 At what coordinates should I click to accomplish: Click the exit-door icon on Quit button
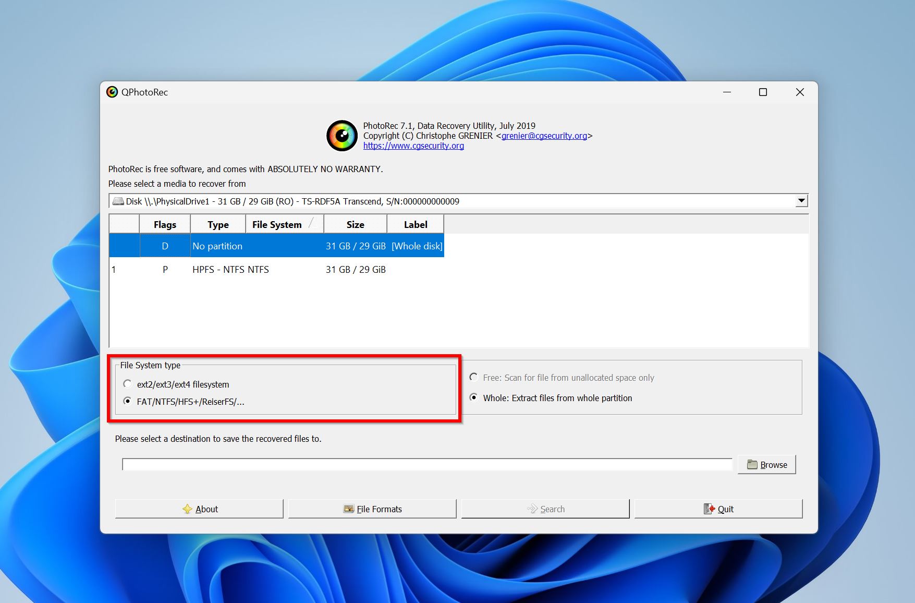(x=709, y=509)
